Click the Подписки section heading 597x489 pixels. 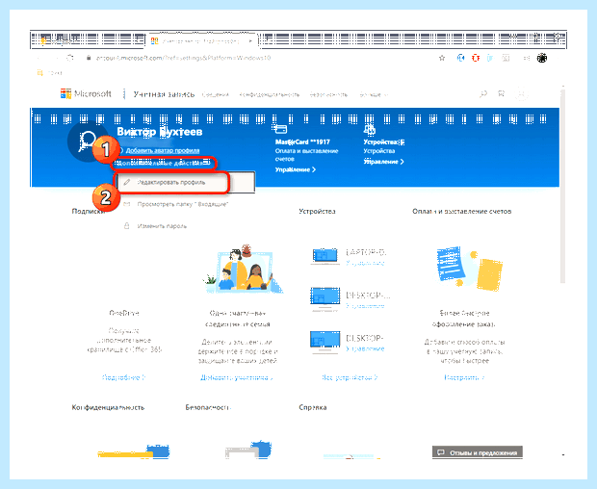pyautogui.click(x=88, y=211)
